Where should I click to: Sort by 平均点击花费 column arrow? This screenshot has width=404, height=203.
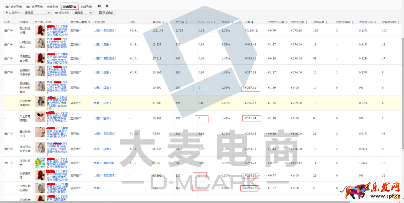[x=286, y=22]
